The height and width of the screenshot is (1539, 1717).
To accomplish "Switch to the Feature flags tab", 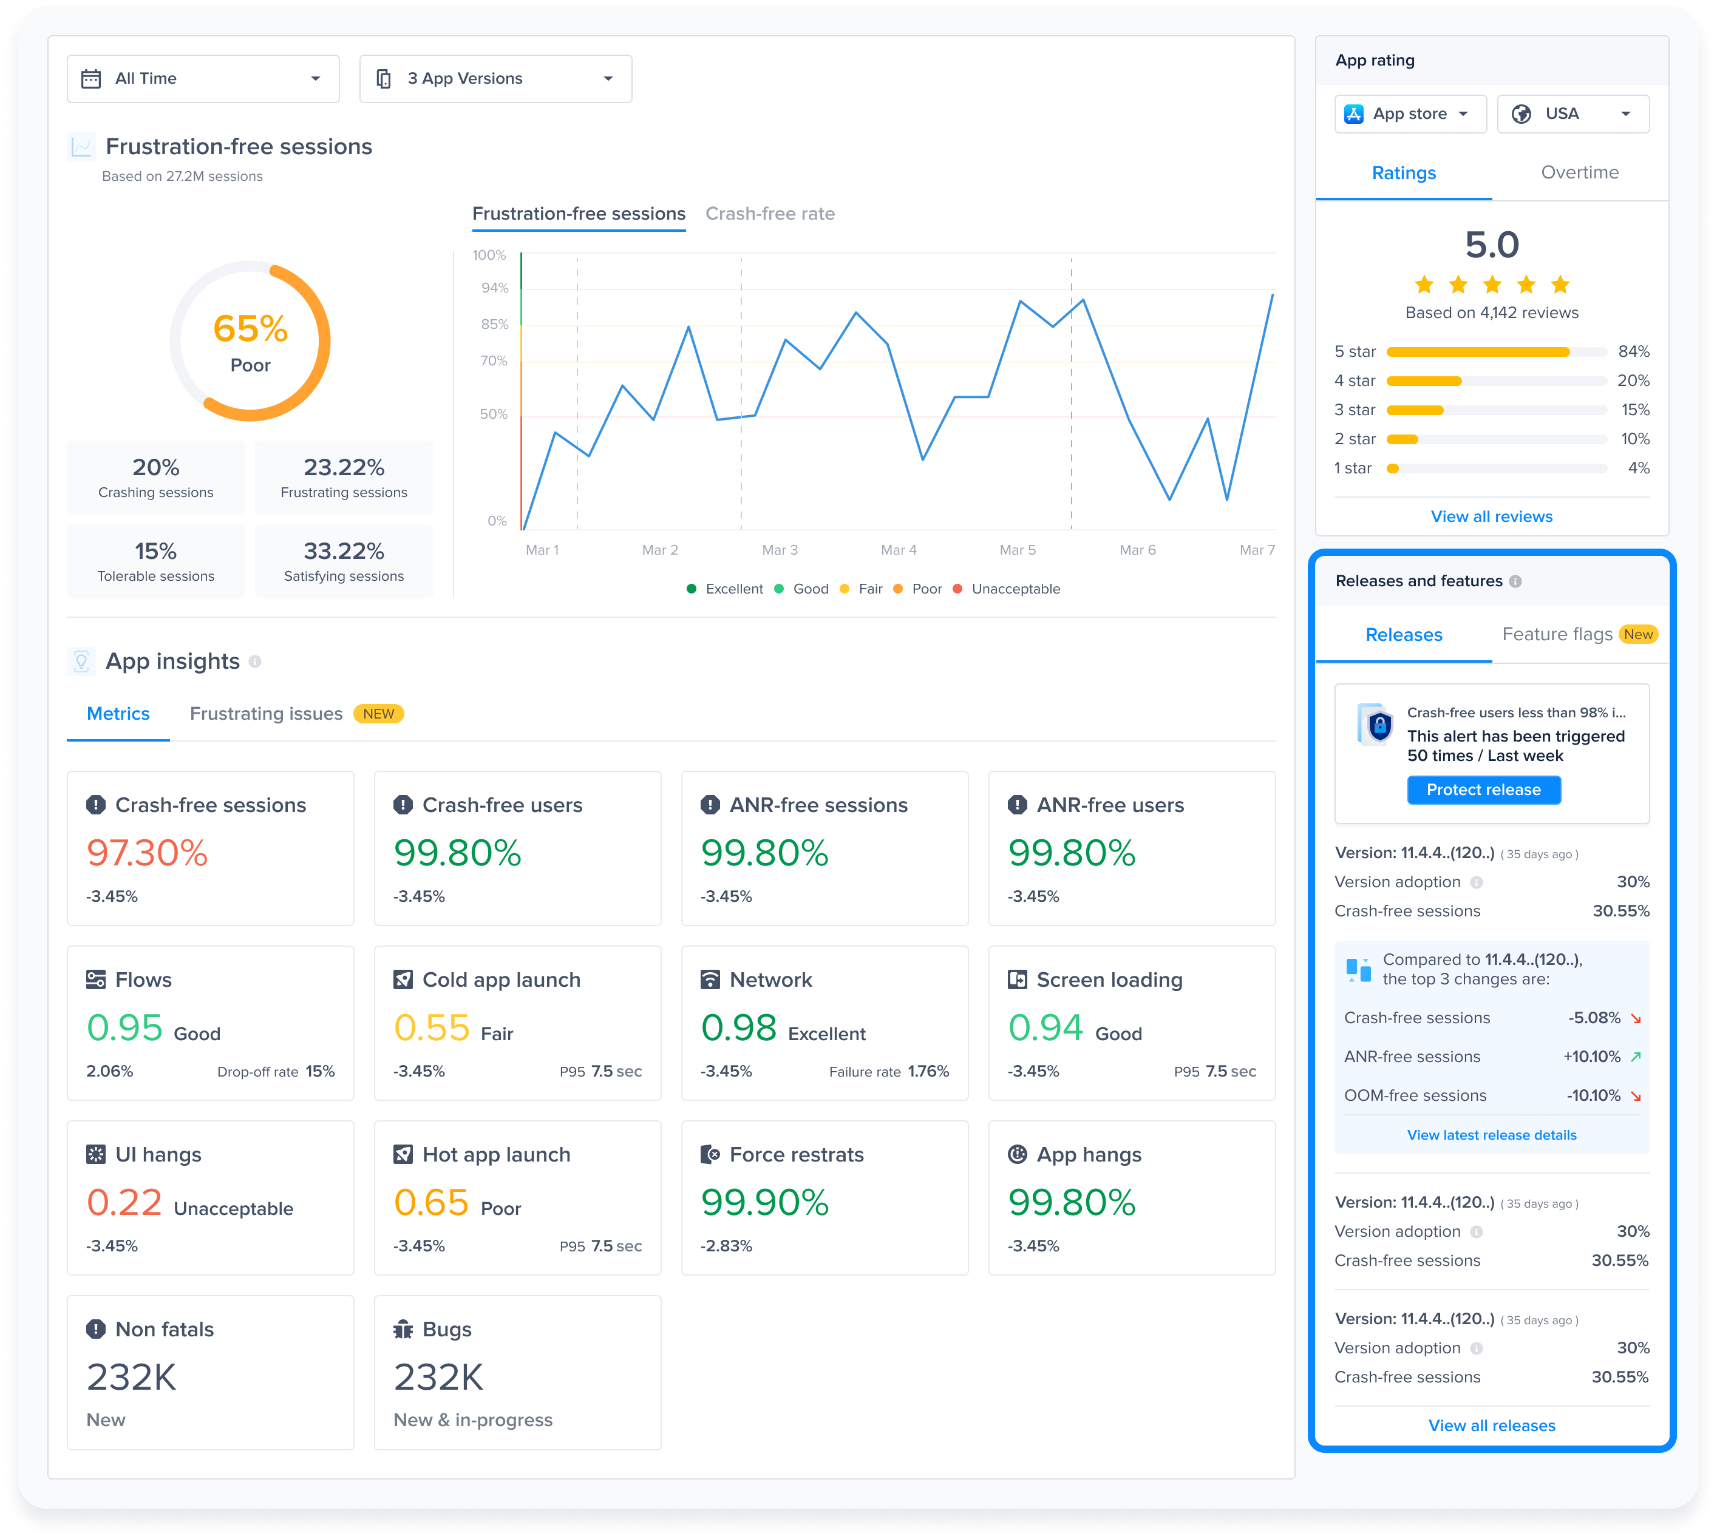I will [1579, 634].
